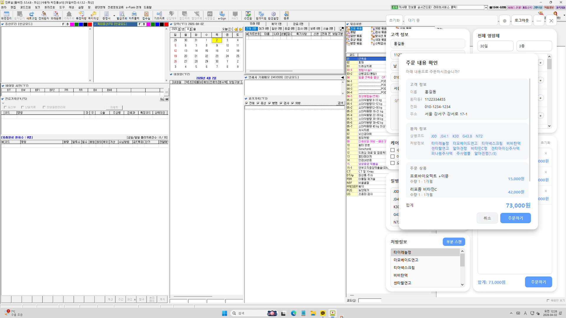
Task: Open the 전체환자 patient list icon
Action: coord(44,16)
